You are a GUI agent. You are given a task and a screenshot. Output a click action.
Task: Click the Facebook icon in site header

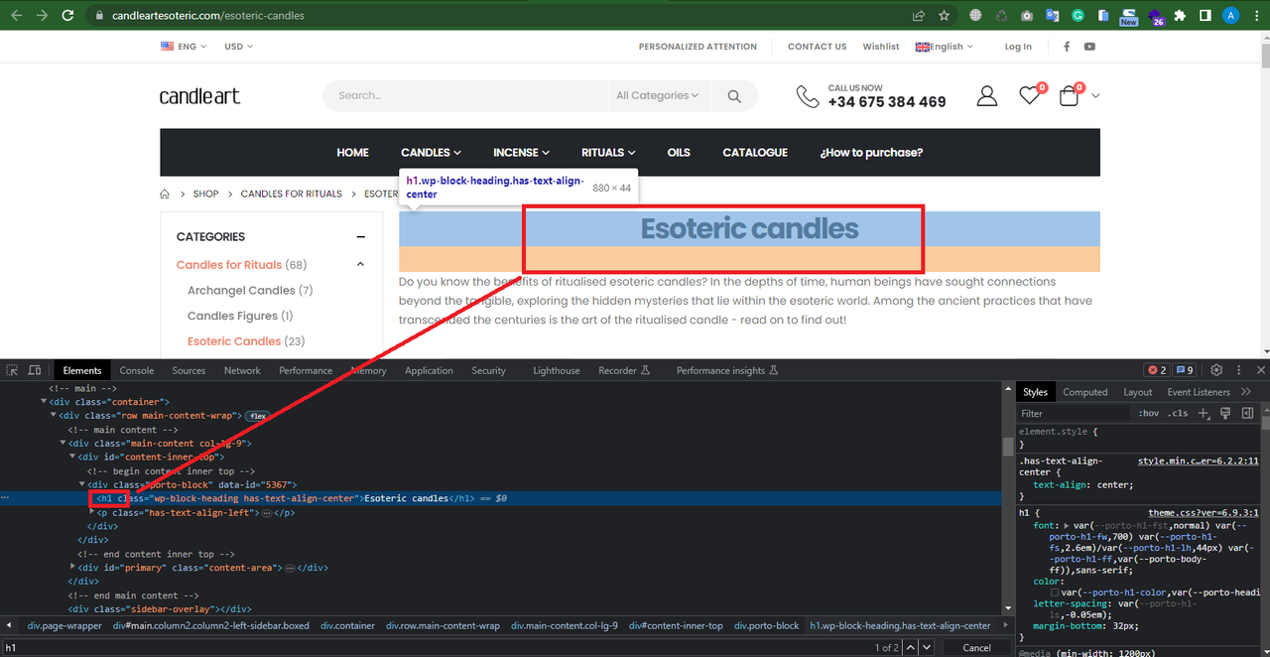point(1067,47)
